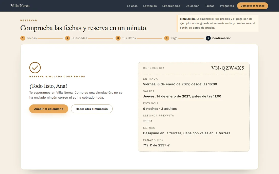Click the llegada prevista value 16:00

147,121
